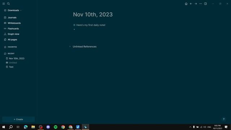The height and width of the screenshot is (130, 231).
Task: Click the Journals calendar icon
Action: coord(5,18)
